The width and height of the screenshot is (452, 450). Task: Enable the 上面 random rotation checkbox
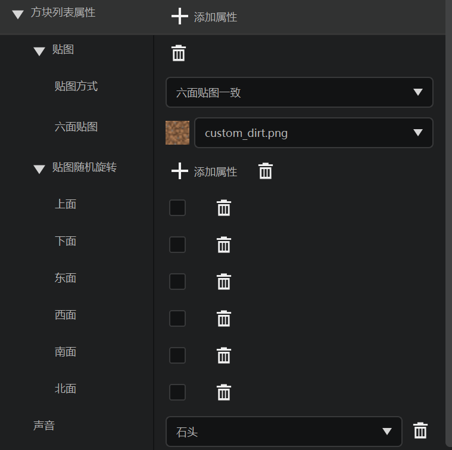point(177,208)
